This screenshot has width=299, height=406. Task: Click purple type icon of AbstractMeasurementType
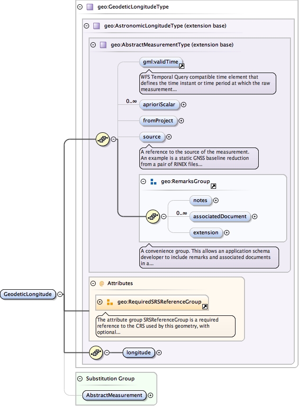coord(103,45)
